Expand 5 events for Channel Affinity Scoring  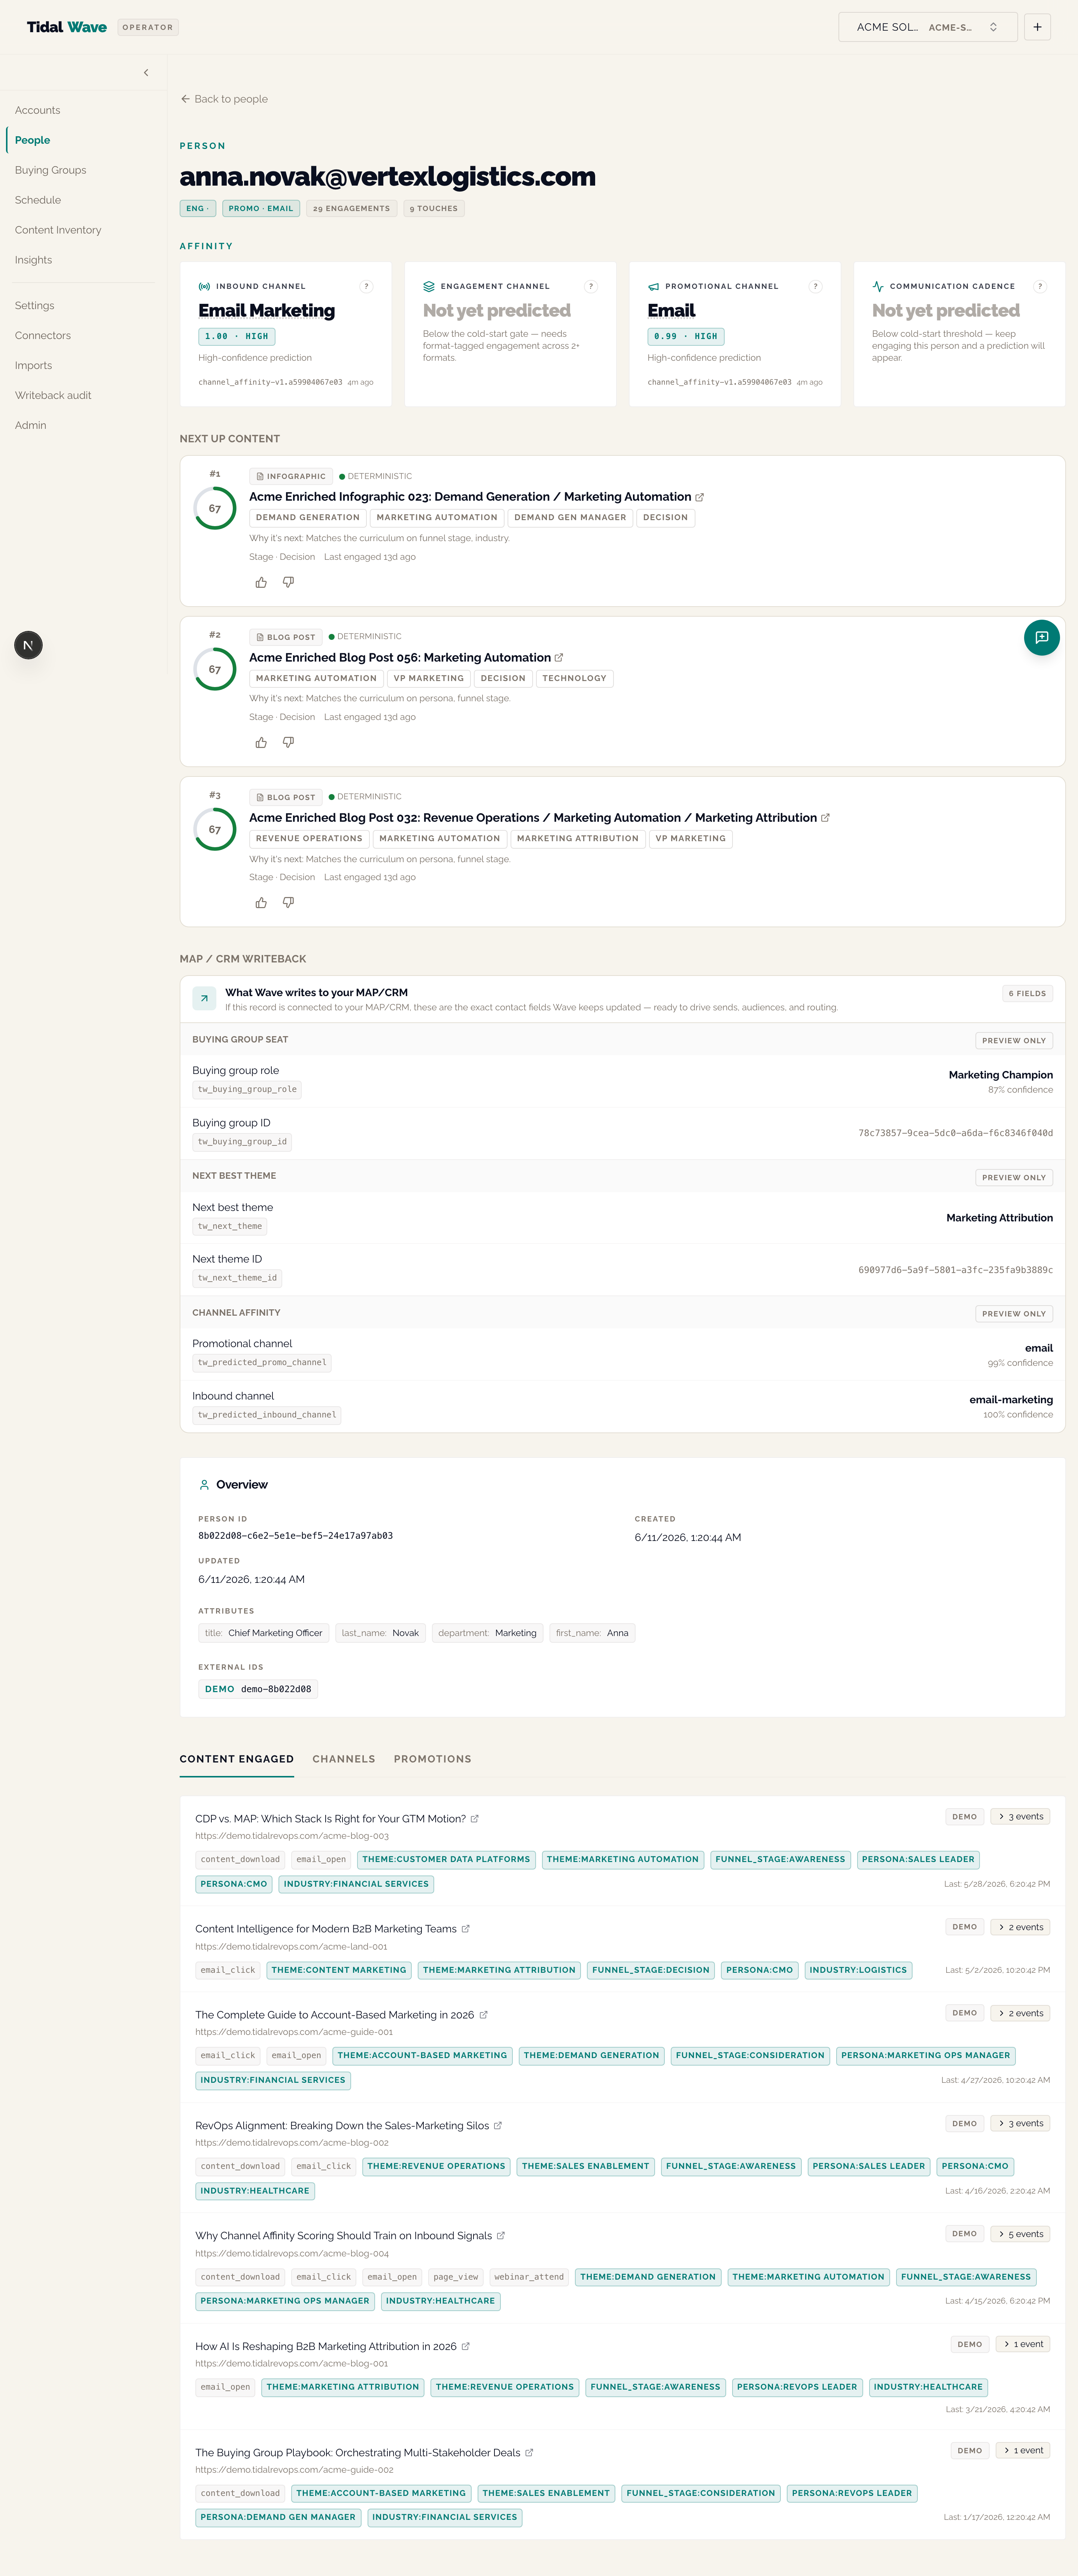click(1020, 2234)
